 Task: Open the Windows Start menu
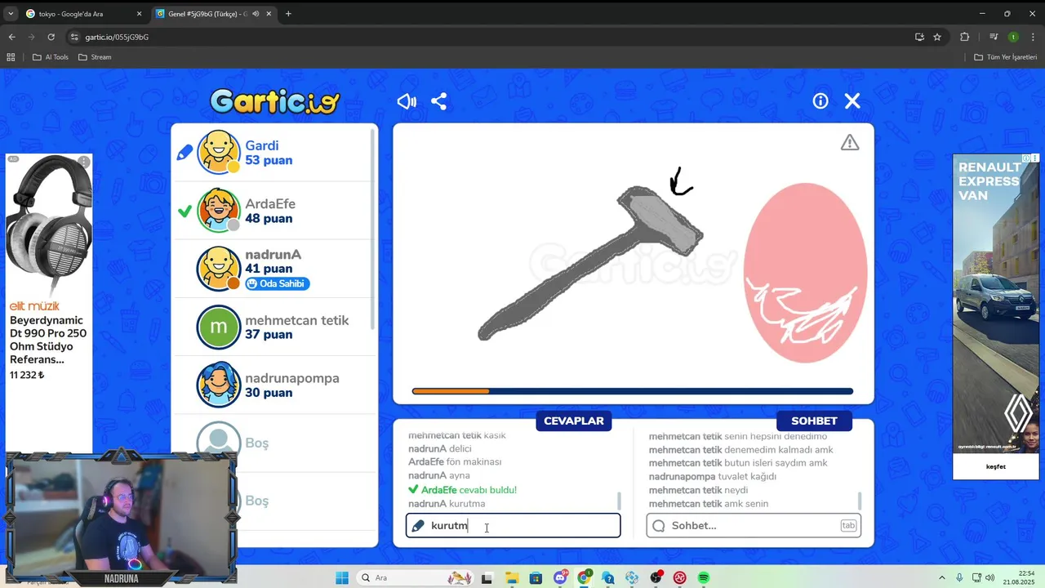[x=342, y=577]
